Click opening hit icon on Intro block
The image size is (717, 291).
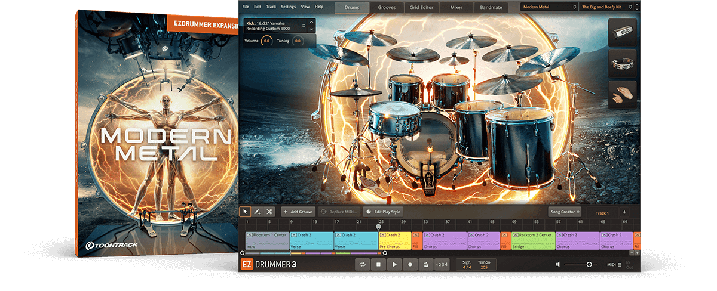click(x=249, y=235)
